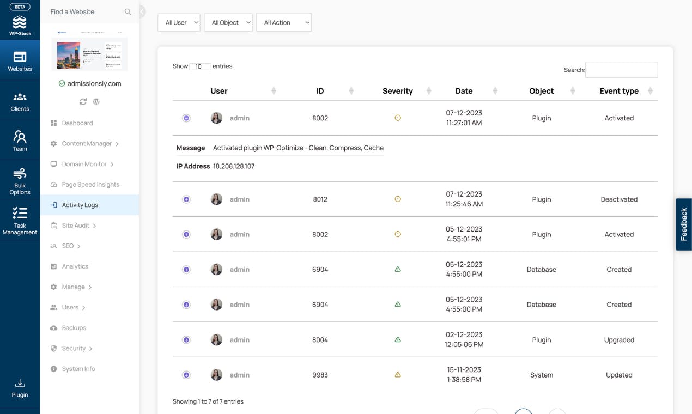Open Bulk Options
Viewport: 692px width, 414px height.
click(x=20, y=181)
